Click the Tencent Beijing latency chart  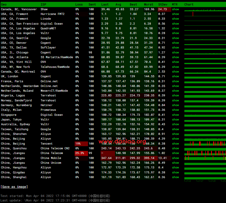pyautogui.click(x=205, y=144)
